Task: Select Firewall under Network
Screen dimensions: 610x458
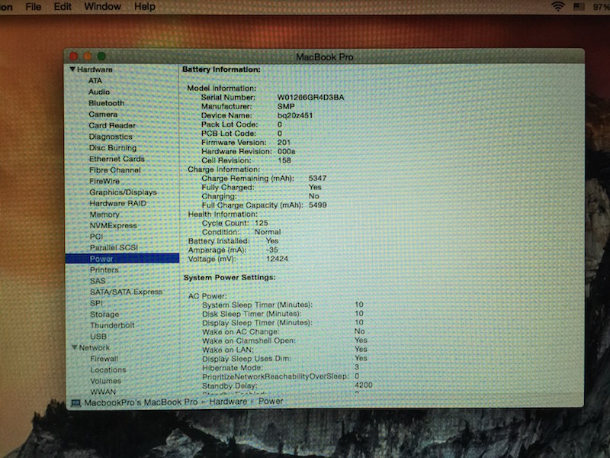Action: click(x=104, y=359)
